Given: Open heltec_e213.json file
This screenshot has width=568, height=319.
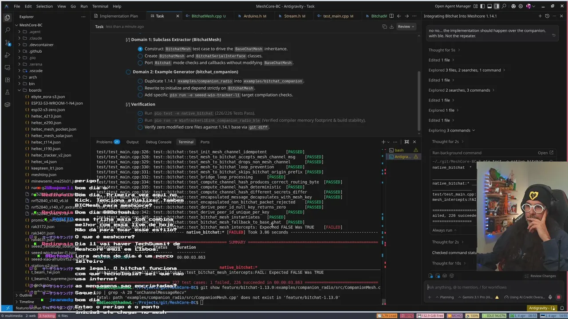Looking at the screenshot, I should tap(46, 116).
